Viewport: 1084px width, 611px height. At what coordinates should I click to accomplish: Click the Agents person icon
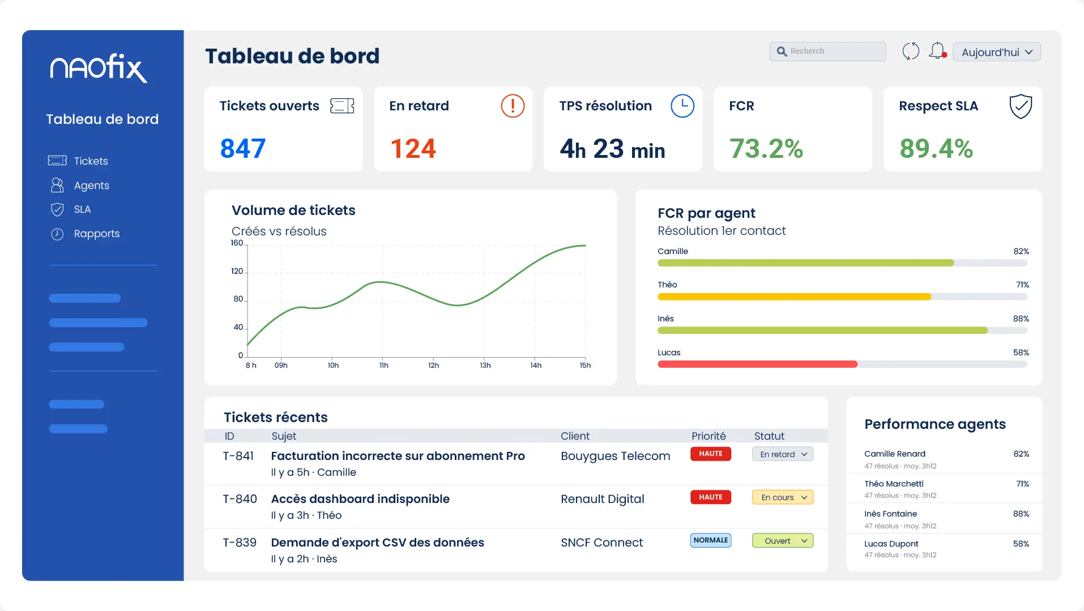(x=57, y=185)
